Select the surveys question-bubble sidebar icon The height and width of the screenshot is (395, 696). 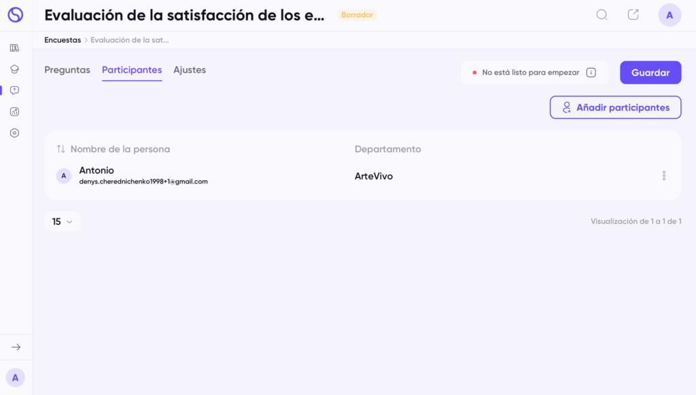[14, 90]
